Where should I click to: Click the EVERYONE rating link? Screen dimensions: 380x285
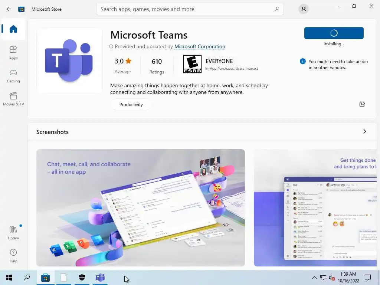pyautogui.click(x=219, y=61)
